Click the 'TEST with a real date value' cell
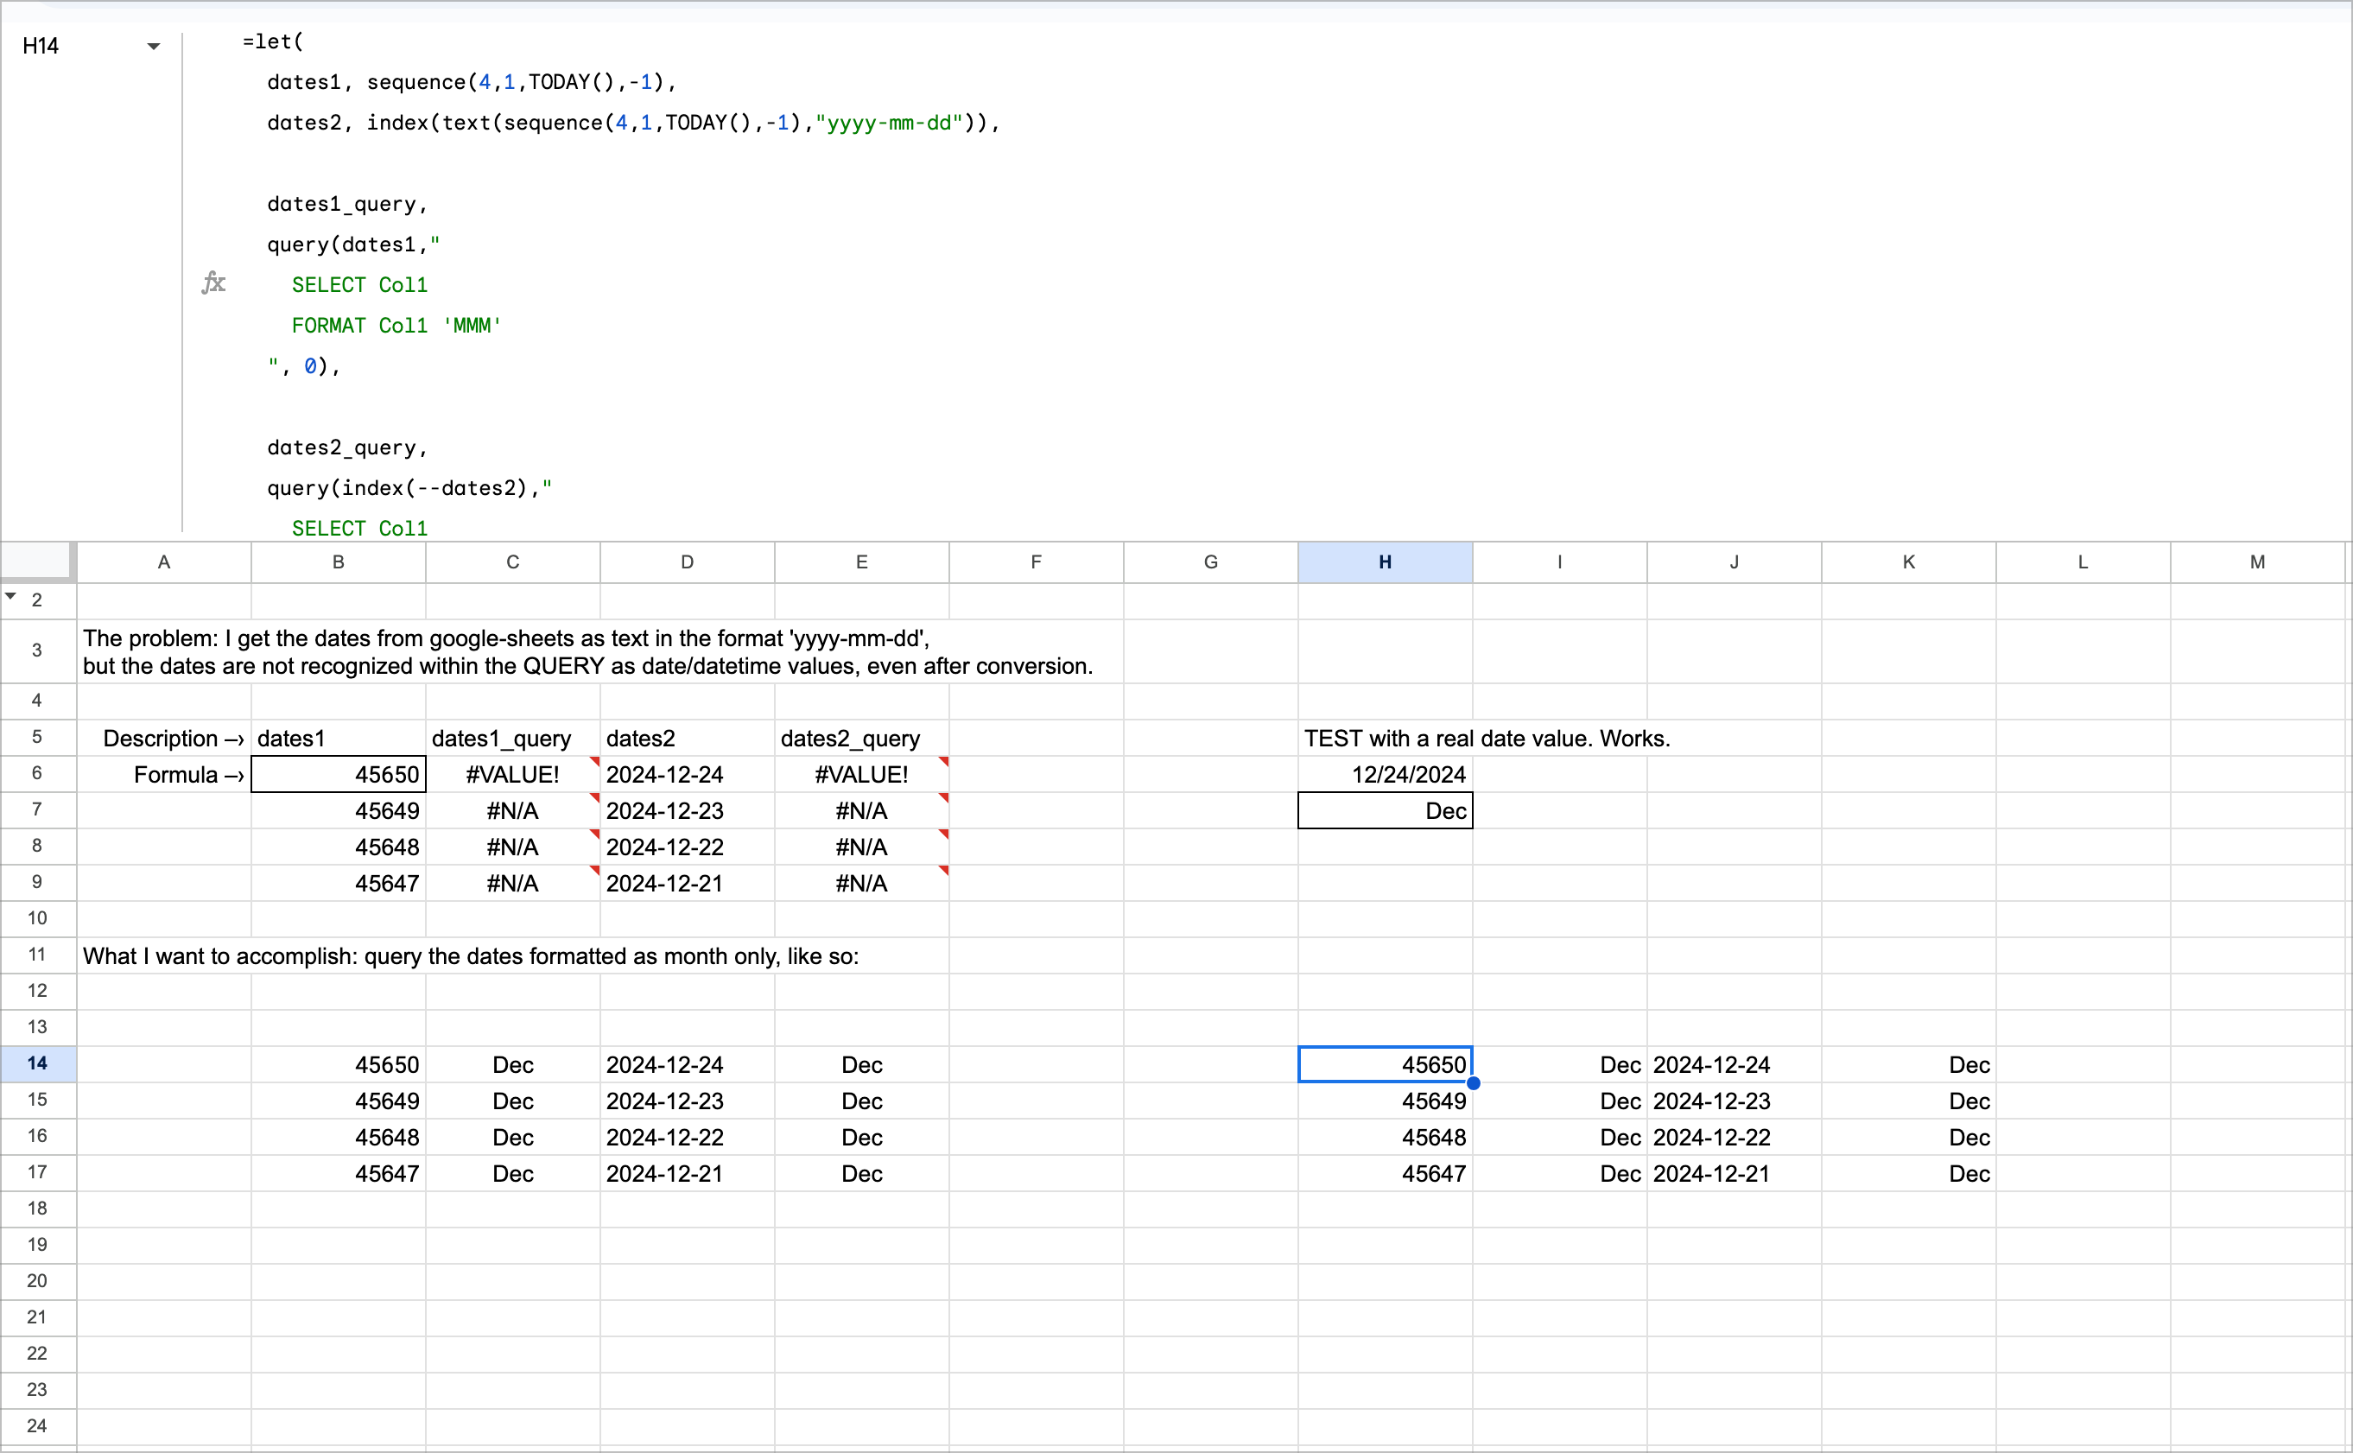 tap(1385, 738)
